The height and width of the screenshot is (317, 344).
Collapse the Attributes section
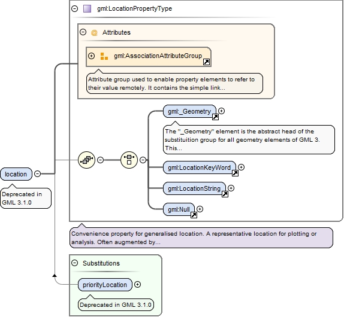coord(83,32)
